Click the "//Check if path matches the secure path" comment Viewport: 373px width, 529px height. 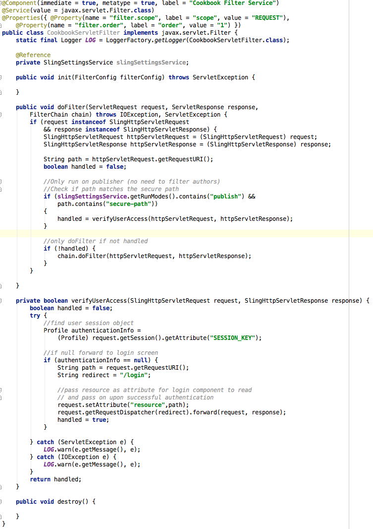111,189
